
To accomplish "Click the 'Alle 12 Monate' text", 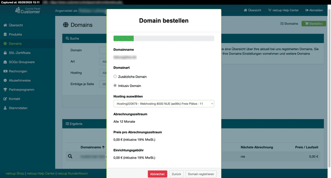I will point(124,121).
